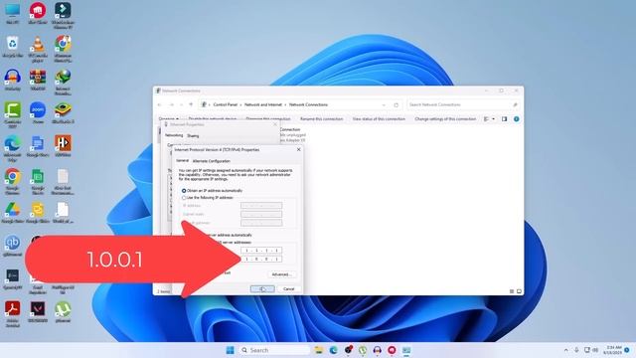
Task: Switch to General tab in IPv4 Properties
Action: (182, 161)
